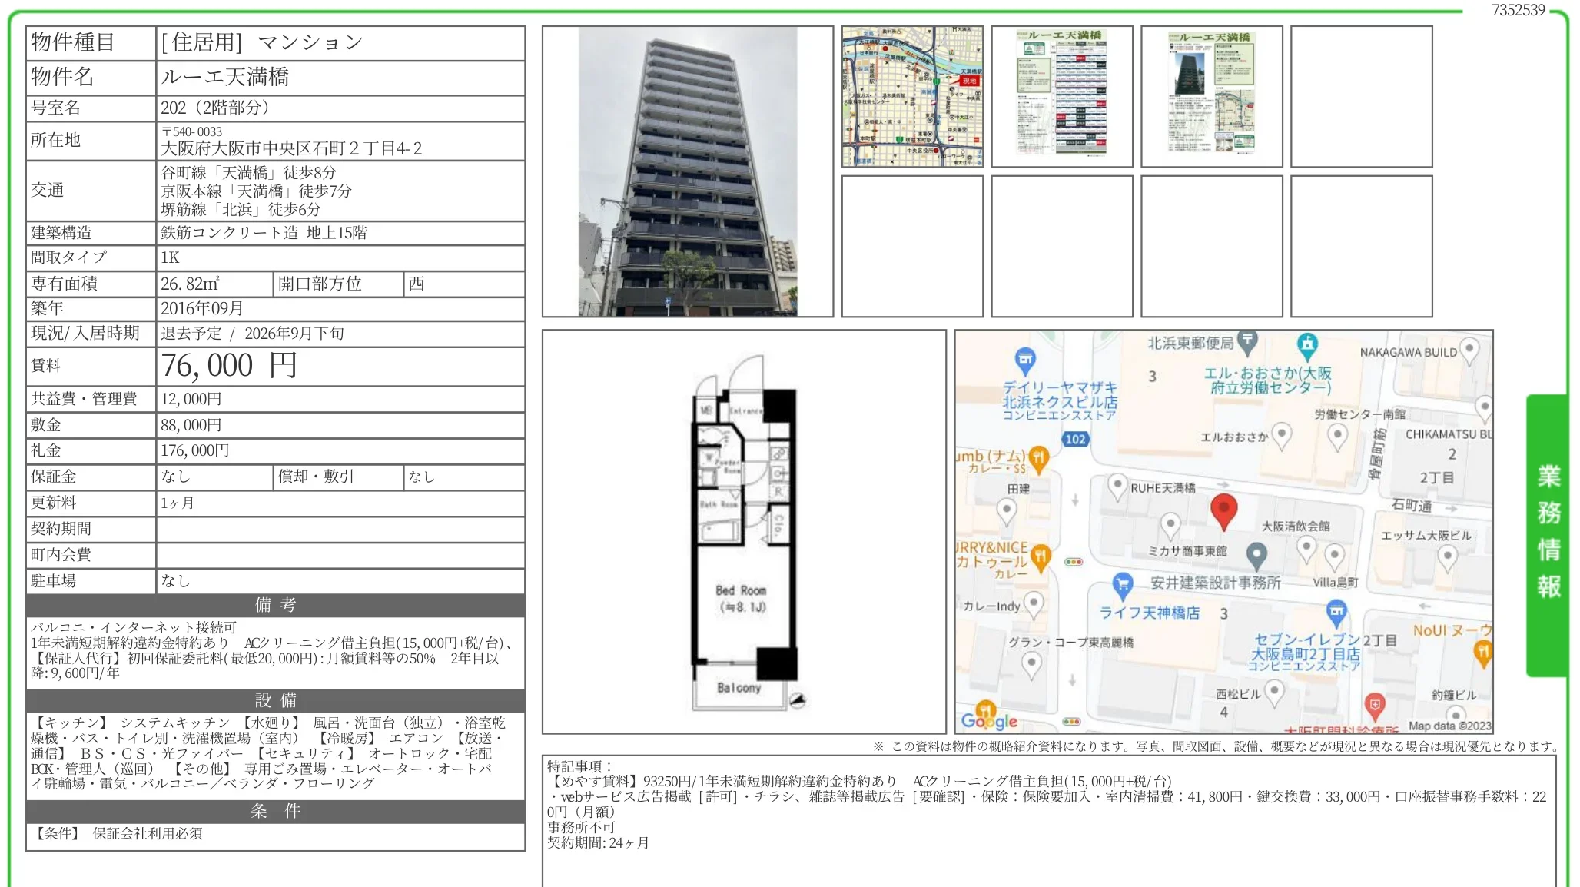Screen dimensions: 1580x887
Task: Select built date 2016年09月
Action: point(202,308)
